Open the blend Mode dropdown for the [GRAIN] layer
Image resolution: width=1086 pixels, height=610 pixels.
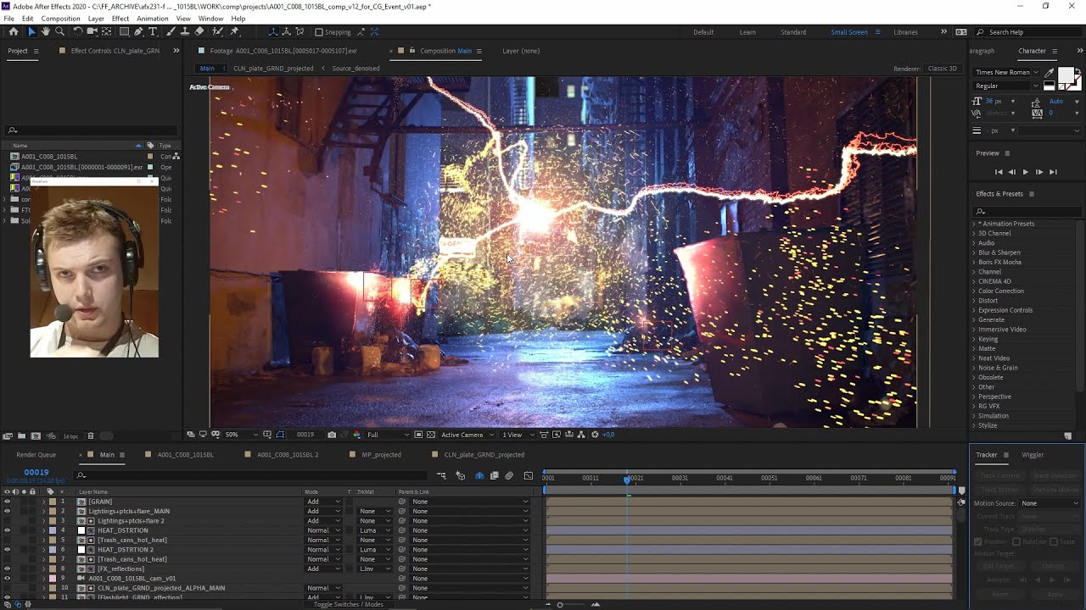coord(323,502)
